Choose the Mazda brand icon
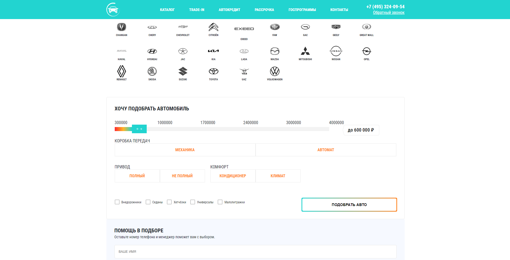The height and width of the screenshot is (260, 510). (x=275, y=51)
